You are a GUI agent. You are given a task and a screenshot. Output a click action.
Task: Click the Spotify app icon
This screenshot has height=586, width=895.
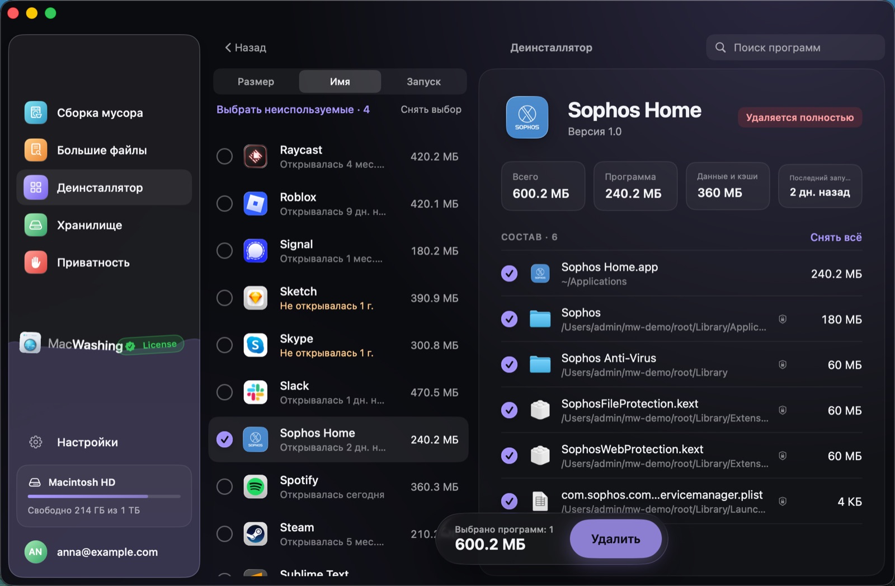256,487
